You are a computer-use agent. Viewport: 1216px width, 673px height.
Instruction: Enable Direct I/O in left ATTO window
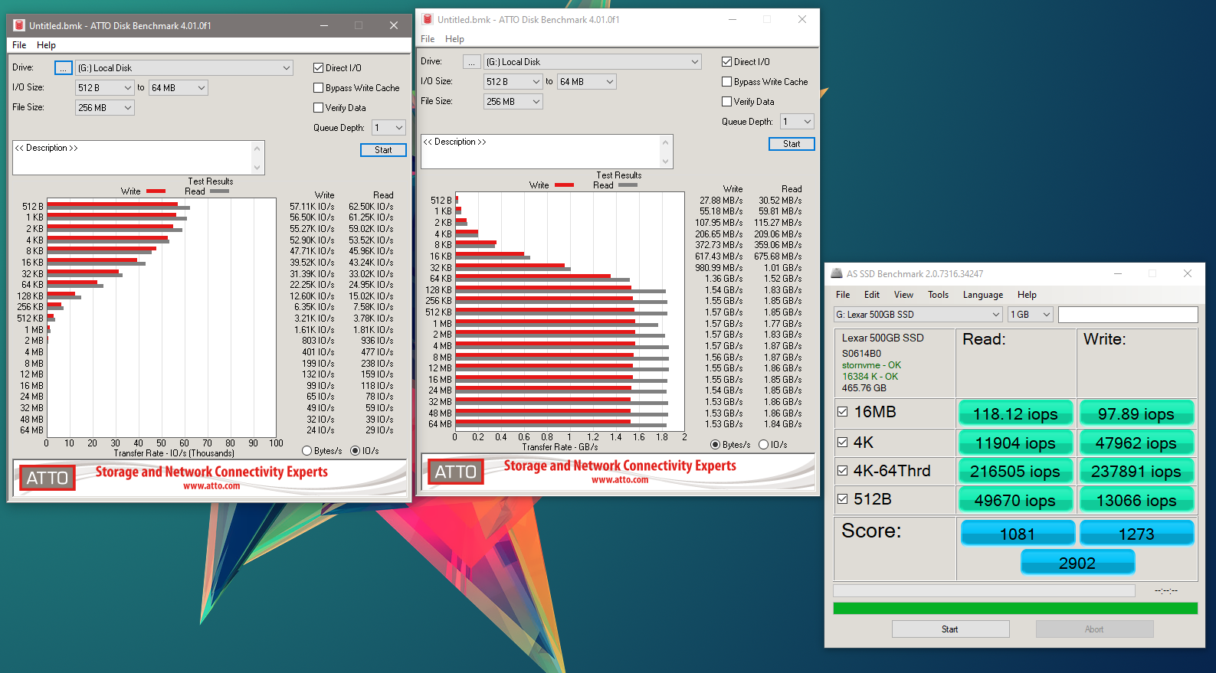pos(318,68)
